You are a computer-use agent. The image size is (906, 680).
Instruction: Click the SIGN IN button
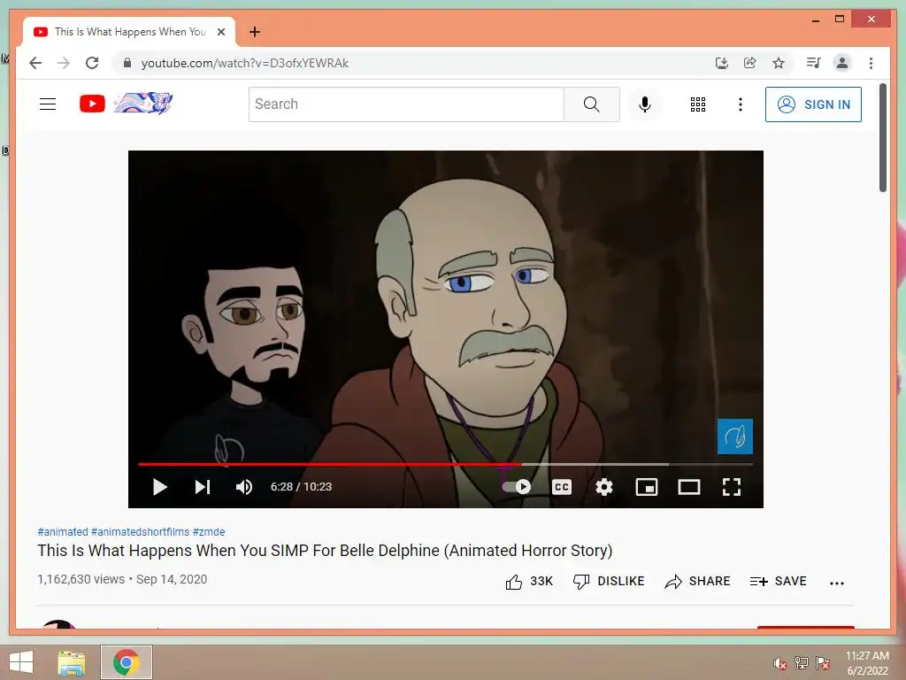[x=813, y=104]
